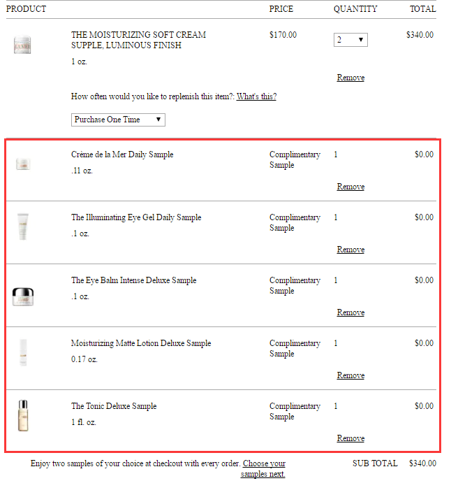This screenshot has width=451, height=504.
Task: Click the Moisturizing Soft Cream product image
Action: pyautogui.click(x=22, y=45)
